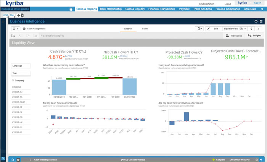The width and height of the screenshot is (267, 162).
Task: Open Payment menu
Action: coord(184,9)
